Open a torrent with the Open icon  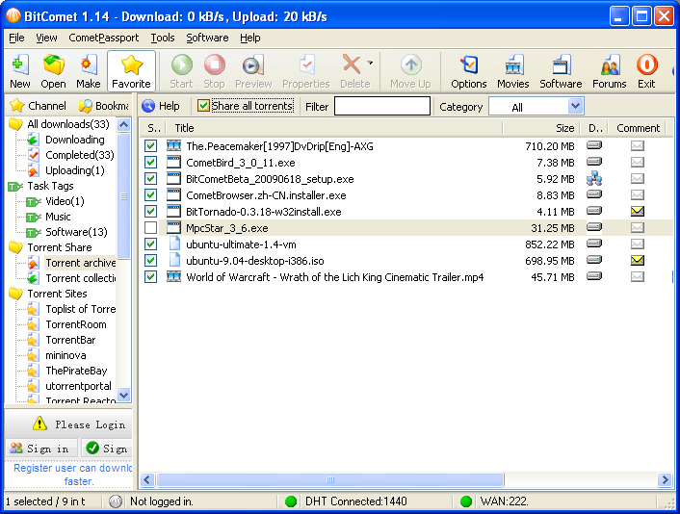click(54, 71)
